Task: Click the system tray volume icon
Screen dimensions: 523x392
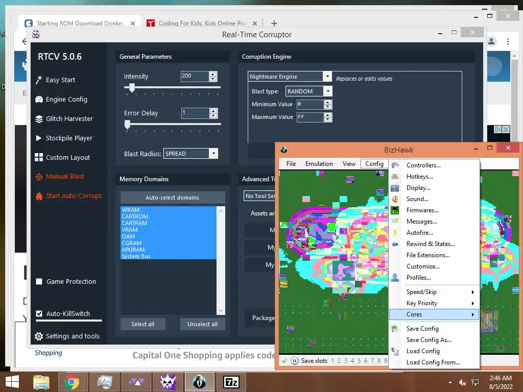Action: coord(462,382)
